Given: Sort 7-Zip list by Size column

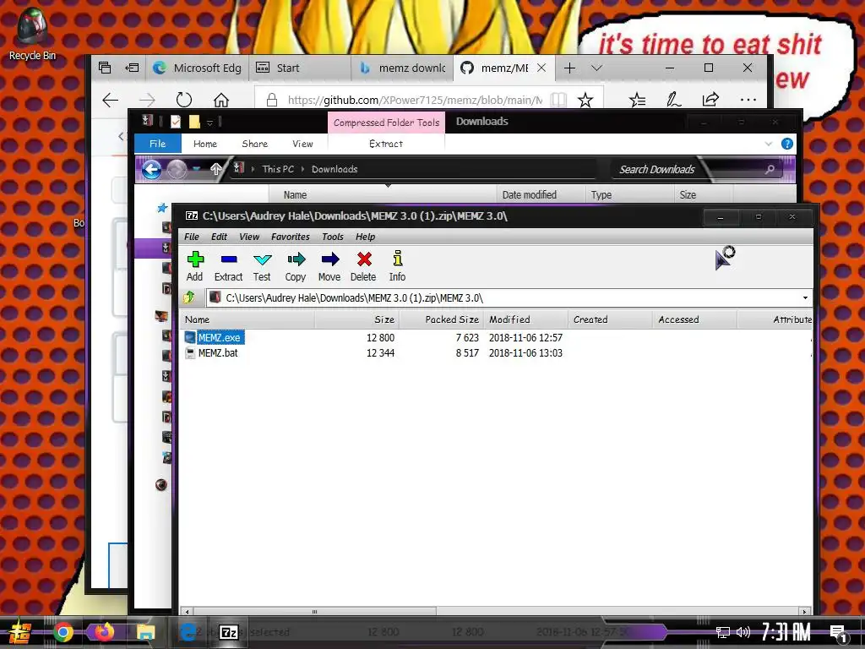Looking at the screenshot, I should [x=357, y=319].
